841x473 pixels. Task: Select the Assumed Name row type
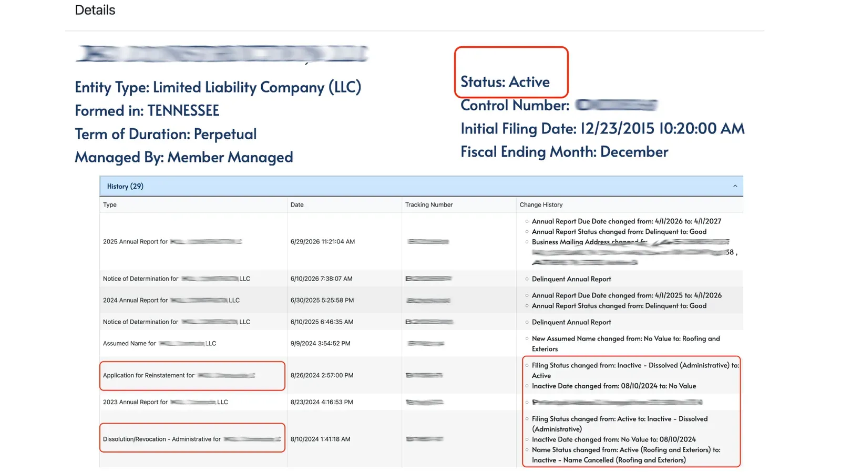tap(160, 344)
